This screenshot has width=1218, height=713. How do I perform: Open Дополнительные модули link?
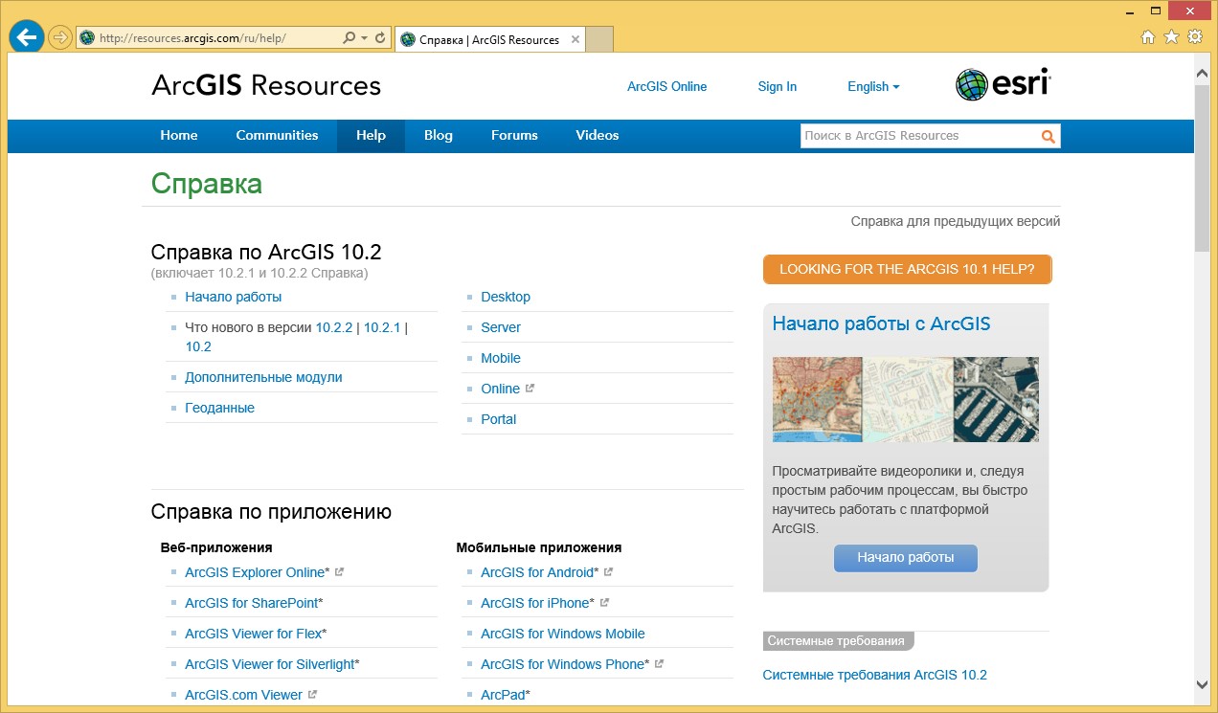click(263, 377)
